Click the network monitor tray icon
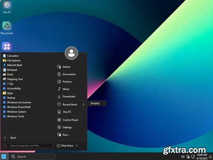This screenshot has height=160, width=213. click(193, 157)
